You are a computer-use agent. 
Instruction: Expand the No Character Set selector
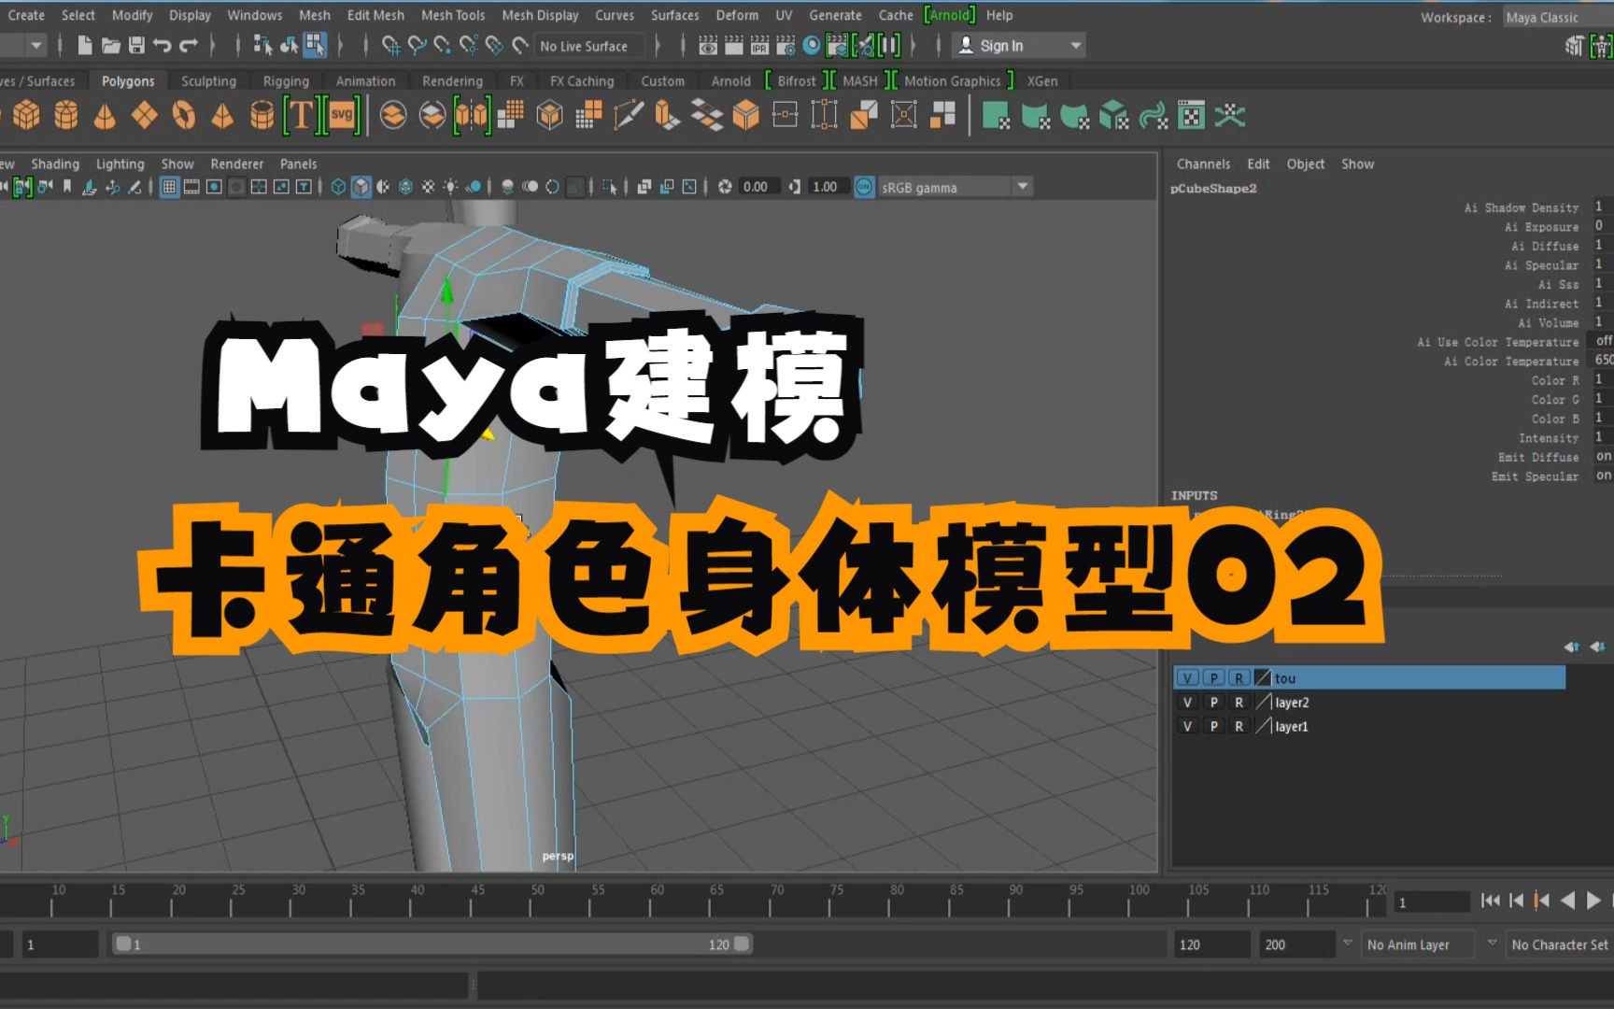click(1558, 945)
